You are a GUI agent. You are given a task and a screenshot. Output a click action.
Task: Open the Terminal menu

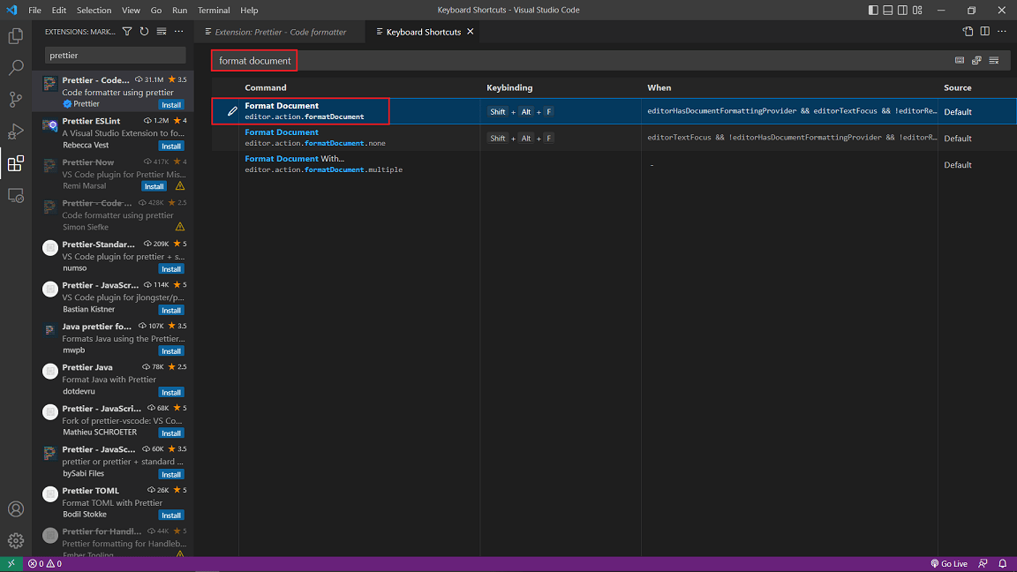(214, 11)
